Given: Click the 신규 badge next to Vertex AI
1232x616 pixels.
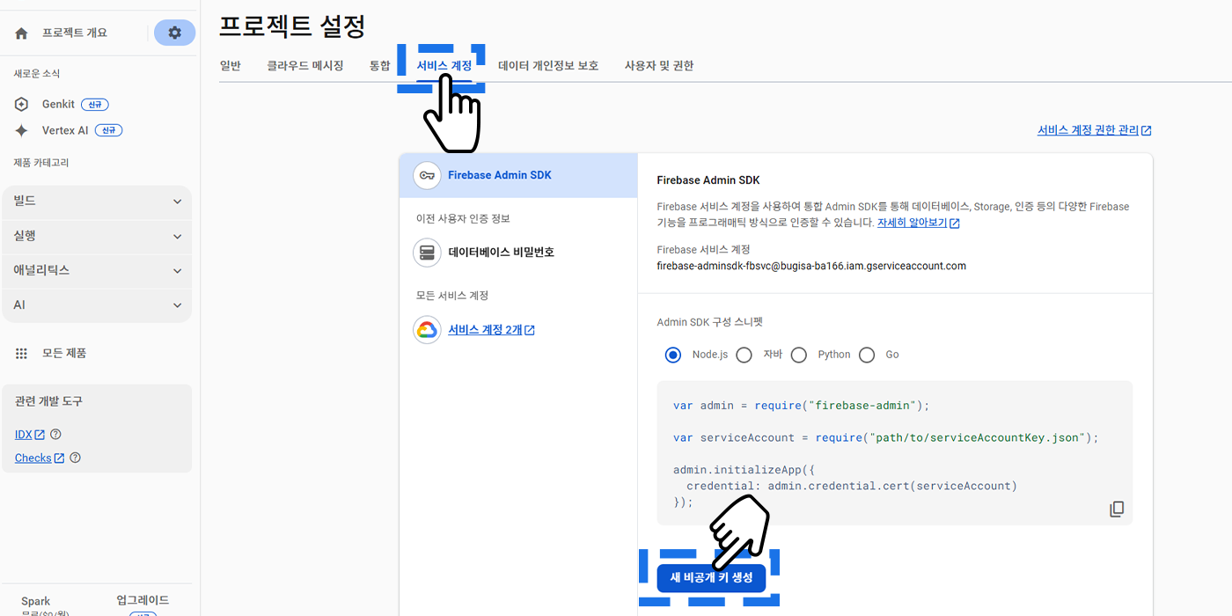Looking at the screenshot, I should pyautogui.click(x=108, y=130).
